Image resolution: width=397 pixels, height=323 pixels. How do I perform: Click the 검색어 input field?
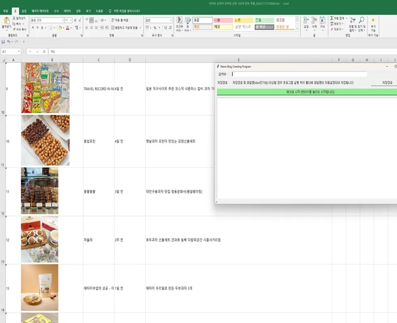click(299, 74)
